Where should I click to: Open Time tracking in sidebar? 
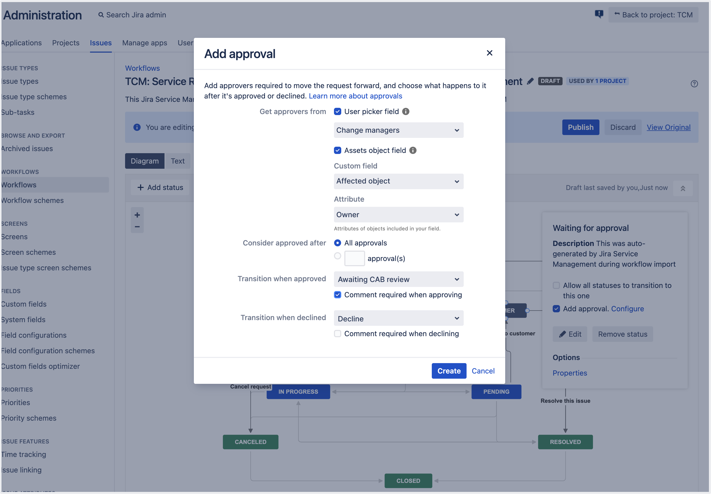[x=24, y=454]
